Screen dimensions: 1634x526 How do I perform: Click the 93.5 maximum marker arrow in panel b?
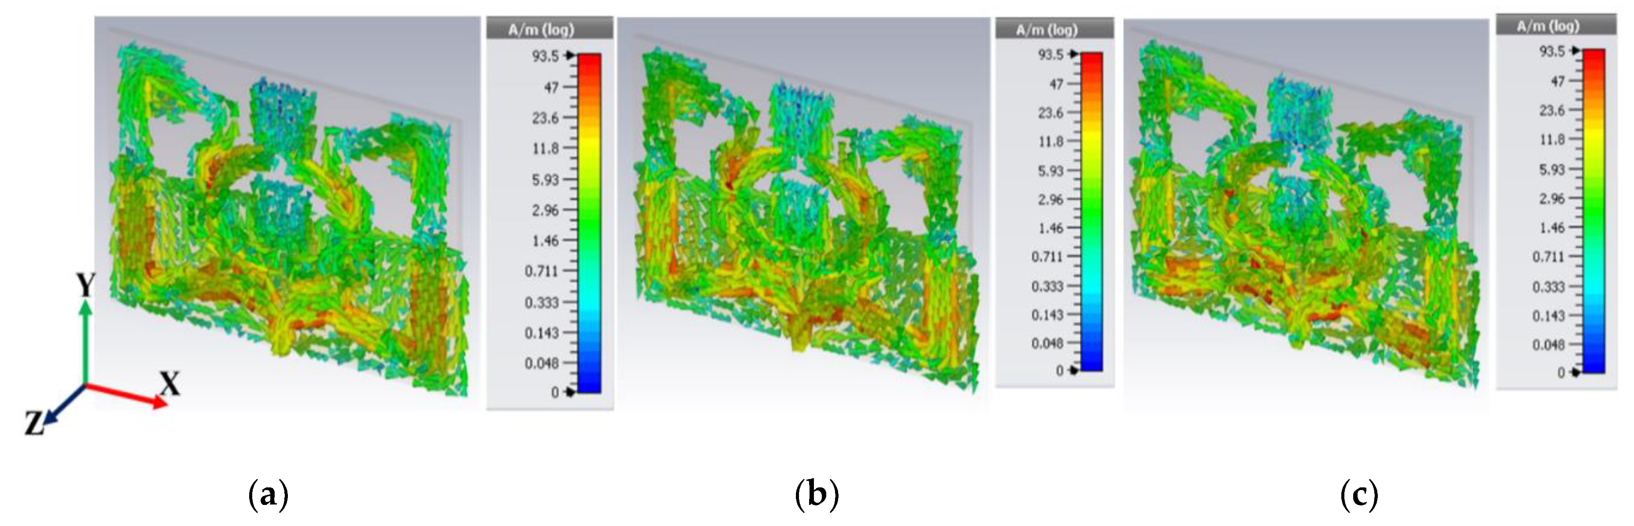[x=1073, y=54]
